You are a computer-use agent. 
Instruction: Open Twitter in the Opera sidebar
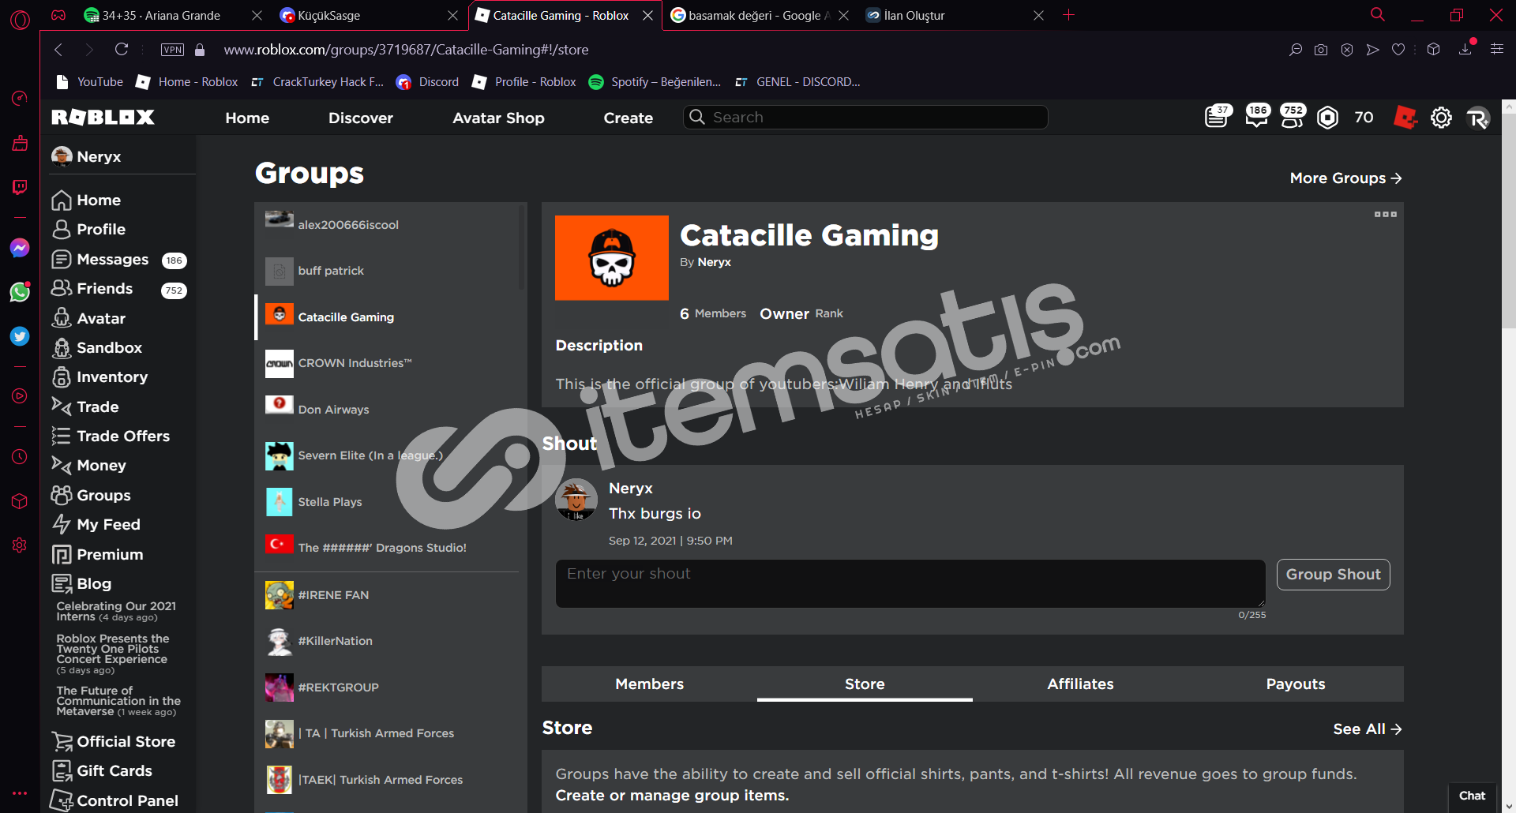pyautogui.click(x=20, y=336)
